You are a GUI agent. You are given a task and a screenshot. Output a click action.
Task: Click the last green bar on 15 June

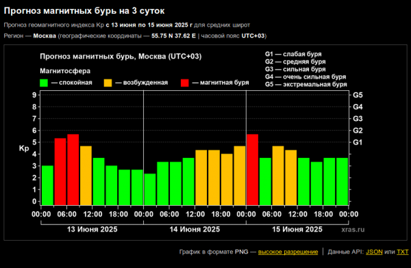click(x=342, y=181)
